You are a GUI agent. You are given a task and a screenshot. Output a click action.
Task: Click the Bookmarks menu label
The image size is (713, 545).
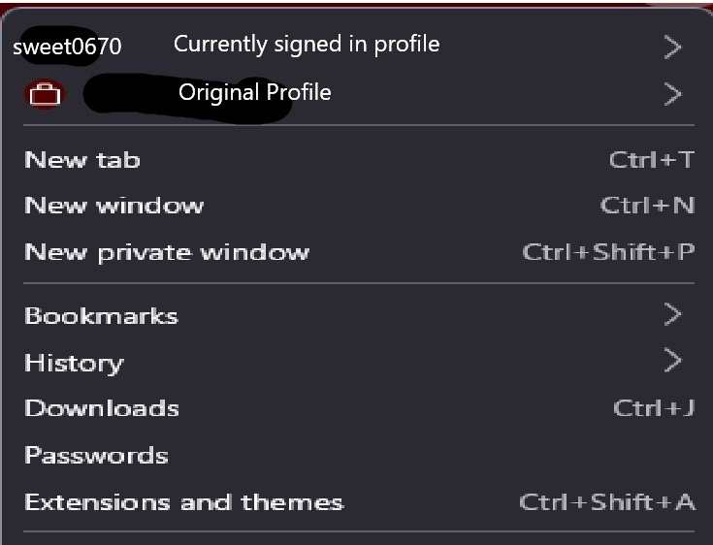point(101,316)
